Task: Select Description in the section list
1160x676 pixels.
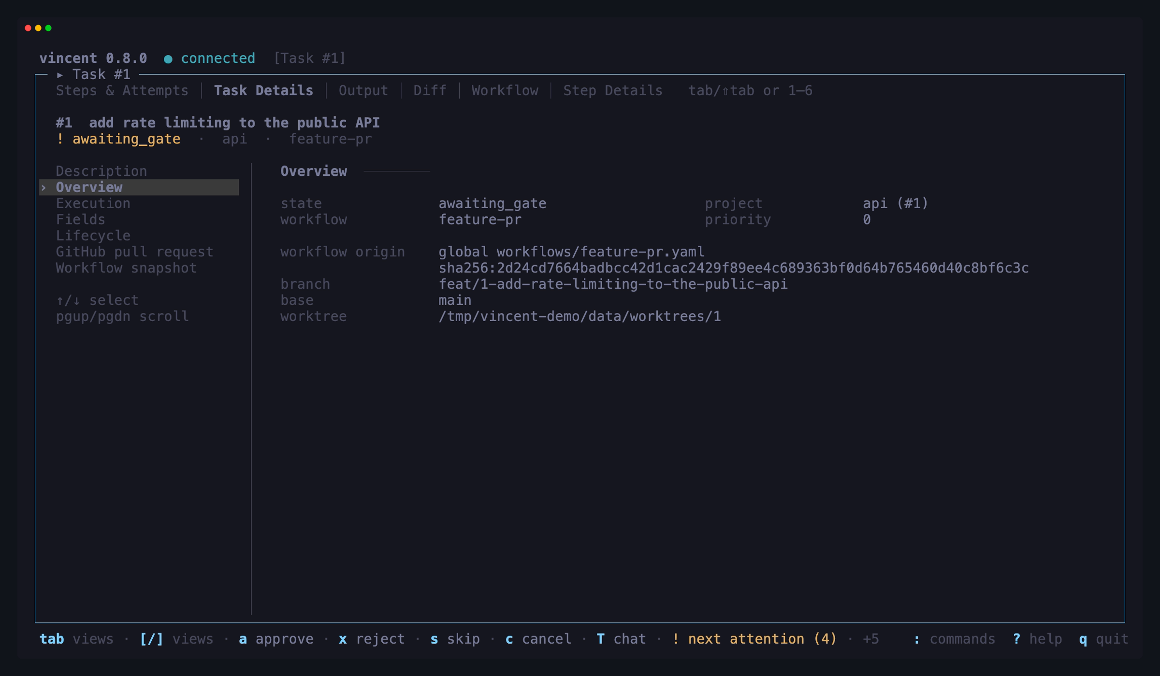Action: (x=101, y=171)
